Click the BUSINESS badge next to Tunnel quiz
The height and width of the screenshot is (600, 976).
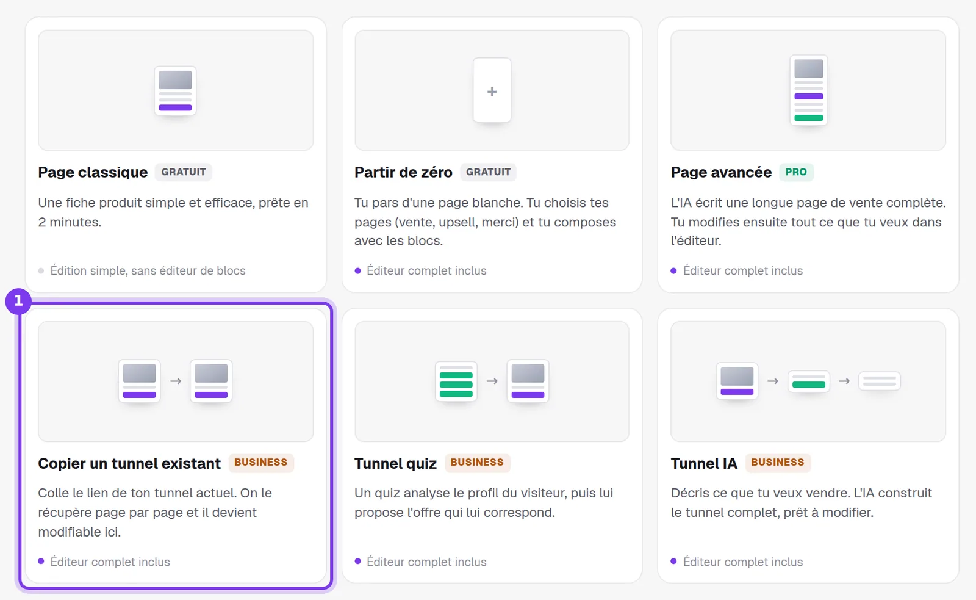click(x=477, y=463)
